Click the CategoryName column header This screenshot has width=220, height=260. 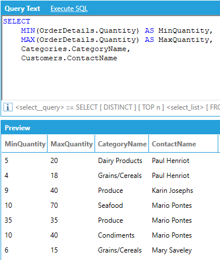(122, 143)
